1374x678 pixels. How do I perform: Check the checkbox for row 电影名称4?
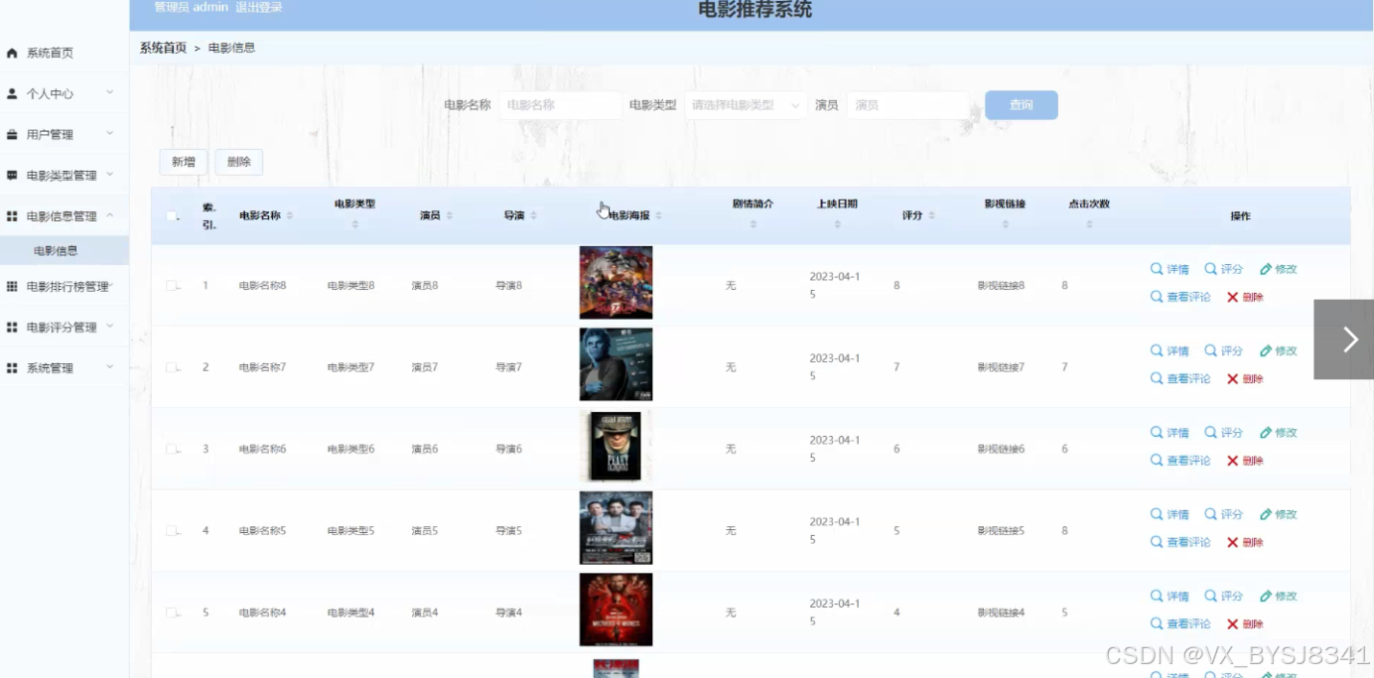172,612
